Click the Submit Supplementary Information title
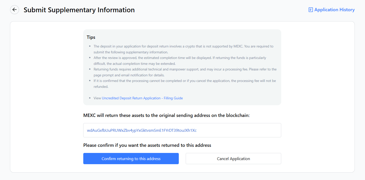The image size is (365, 180). tap(79, 10)
